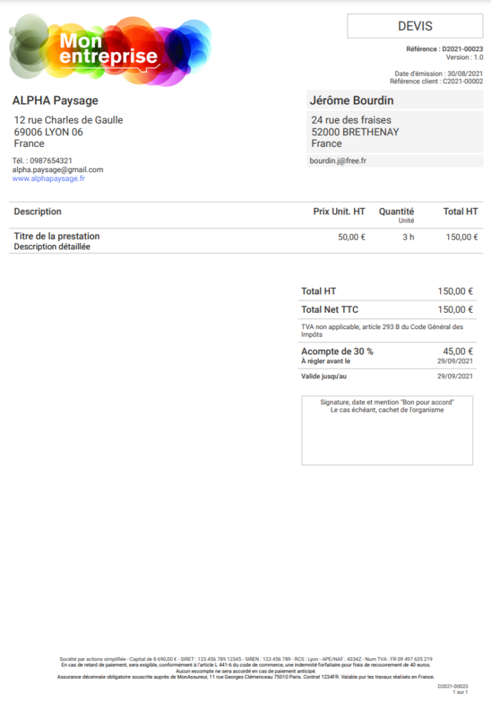Click the Quantité column header
This screenshot has width=491, height=702.
396,212
